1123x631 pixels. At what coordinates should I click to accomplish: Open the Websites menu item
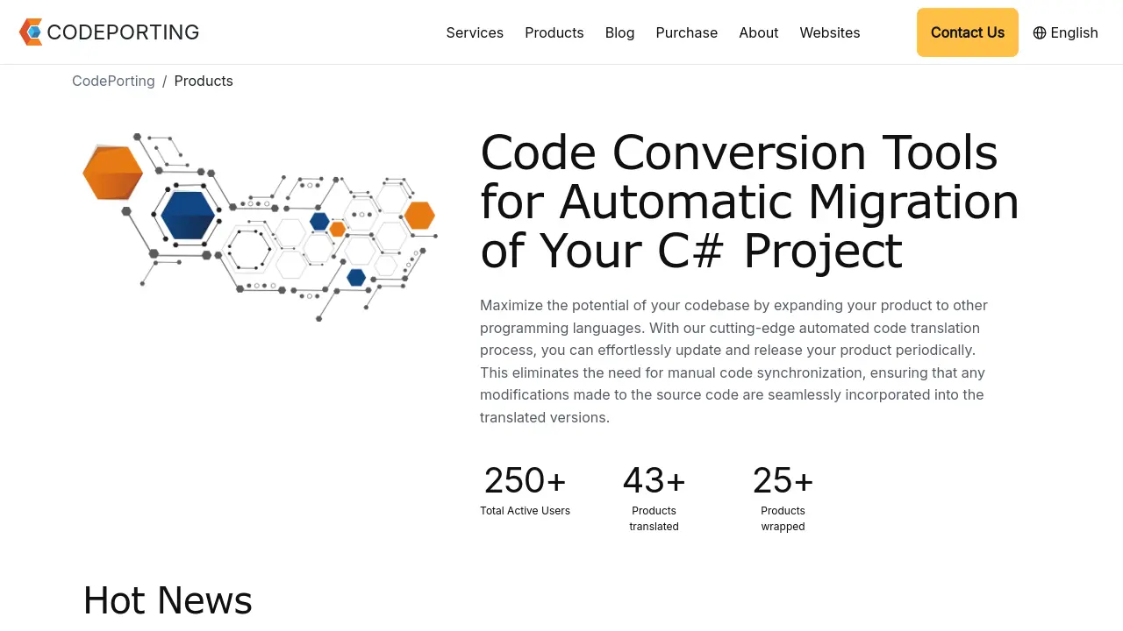click(x=830, y=32)
